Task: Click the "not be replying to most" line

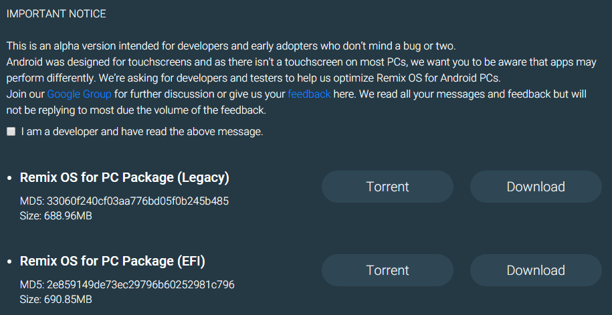Action: tap(136, 110)
